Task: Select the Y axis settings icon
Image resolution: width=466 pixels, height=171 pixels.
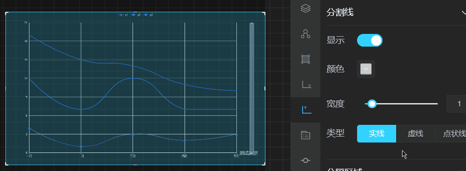Action: pos(306,109)
